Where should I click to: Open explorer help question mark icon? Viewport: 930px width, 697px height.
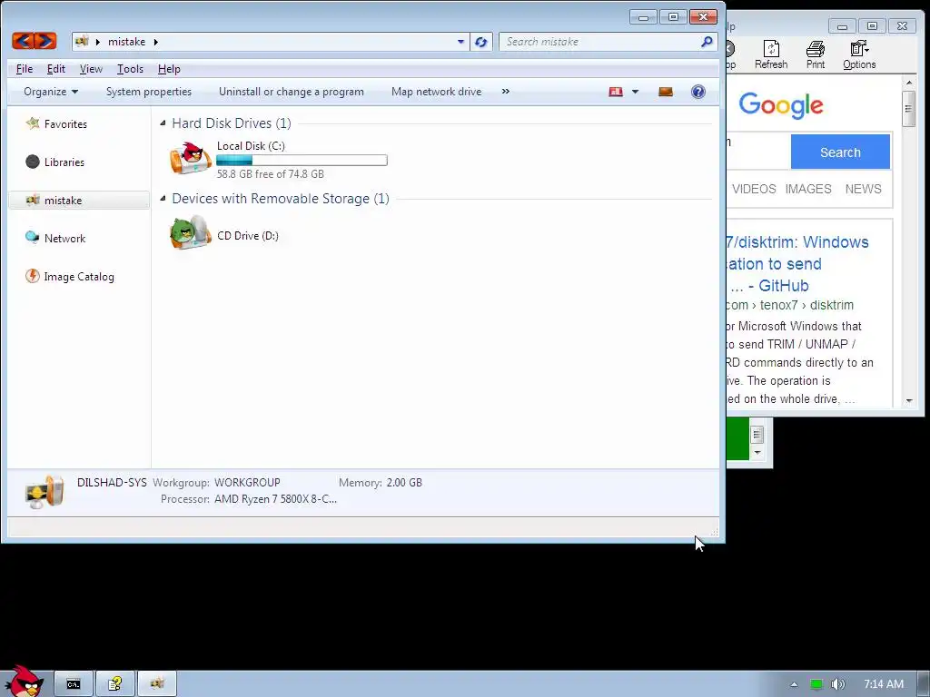click(698, 92)
